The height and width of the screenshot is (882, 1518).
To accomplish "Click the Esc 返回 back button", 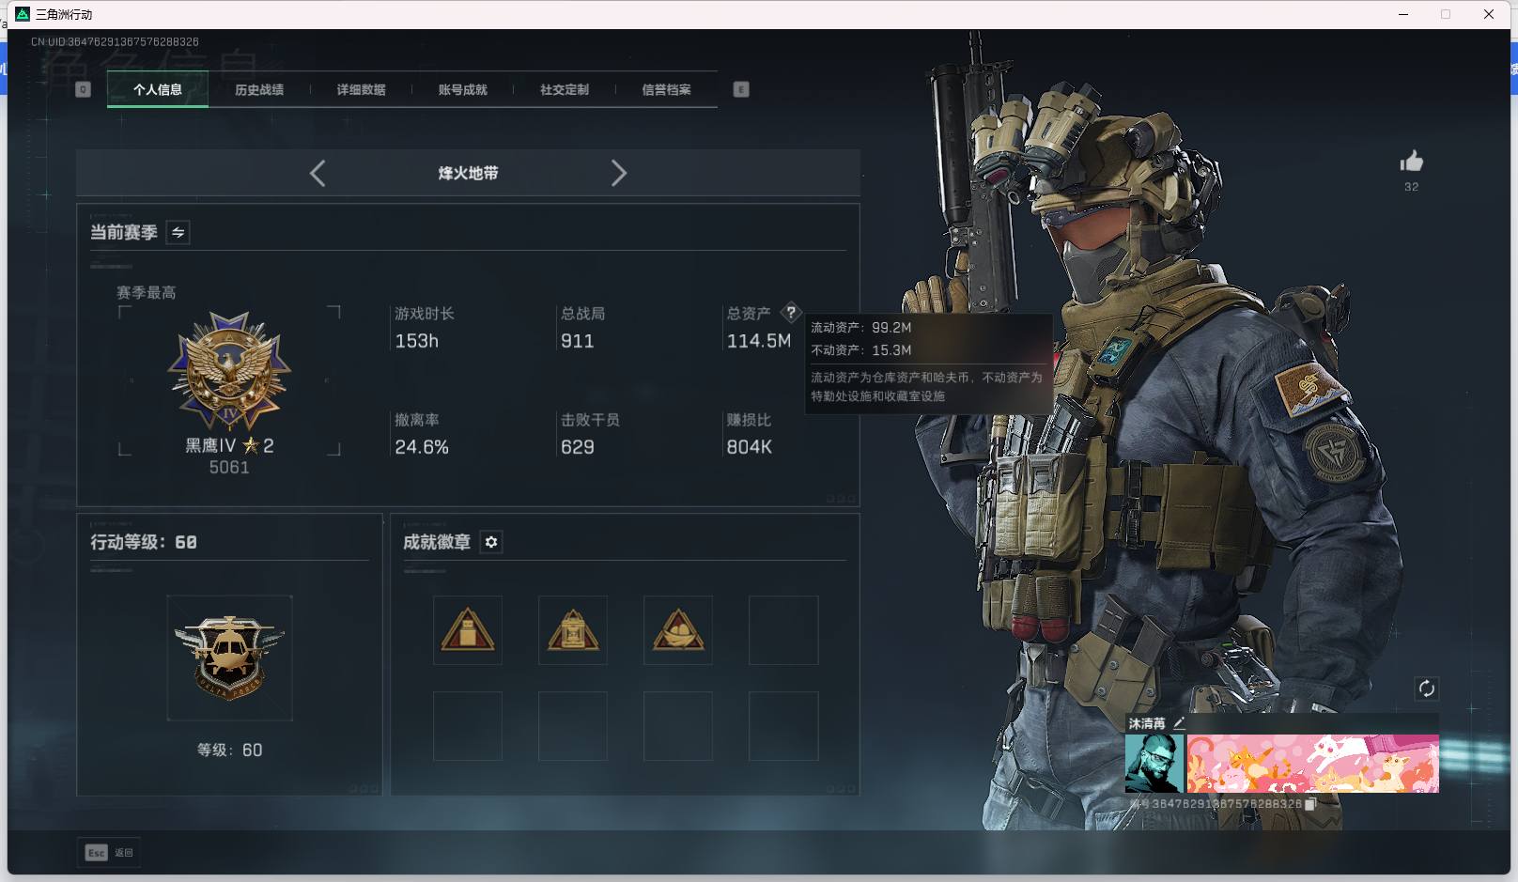I will pyautogui.click(x=109, y=853).
